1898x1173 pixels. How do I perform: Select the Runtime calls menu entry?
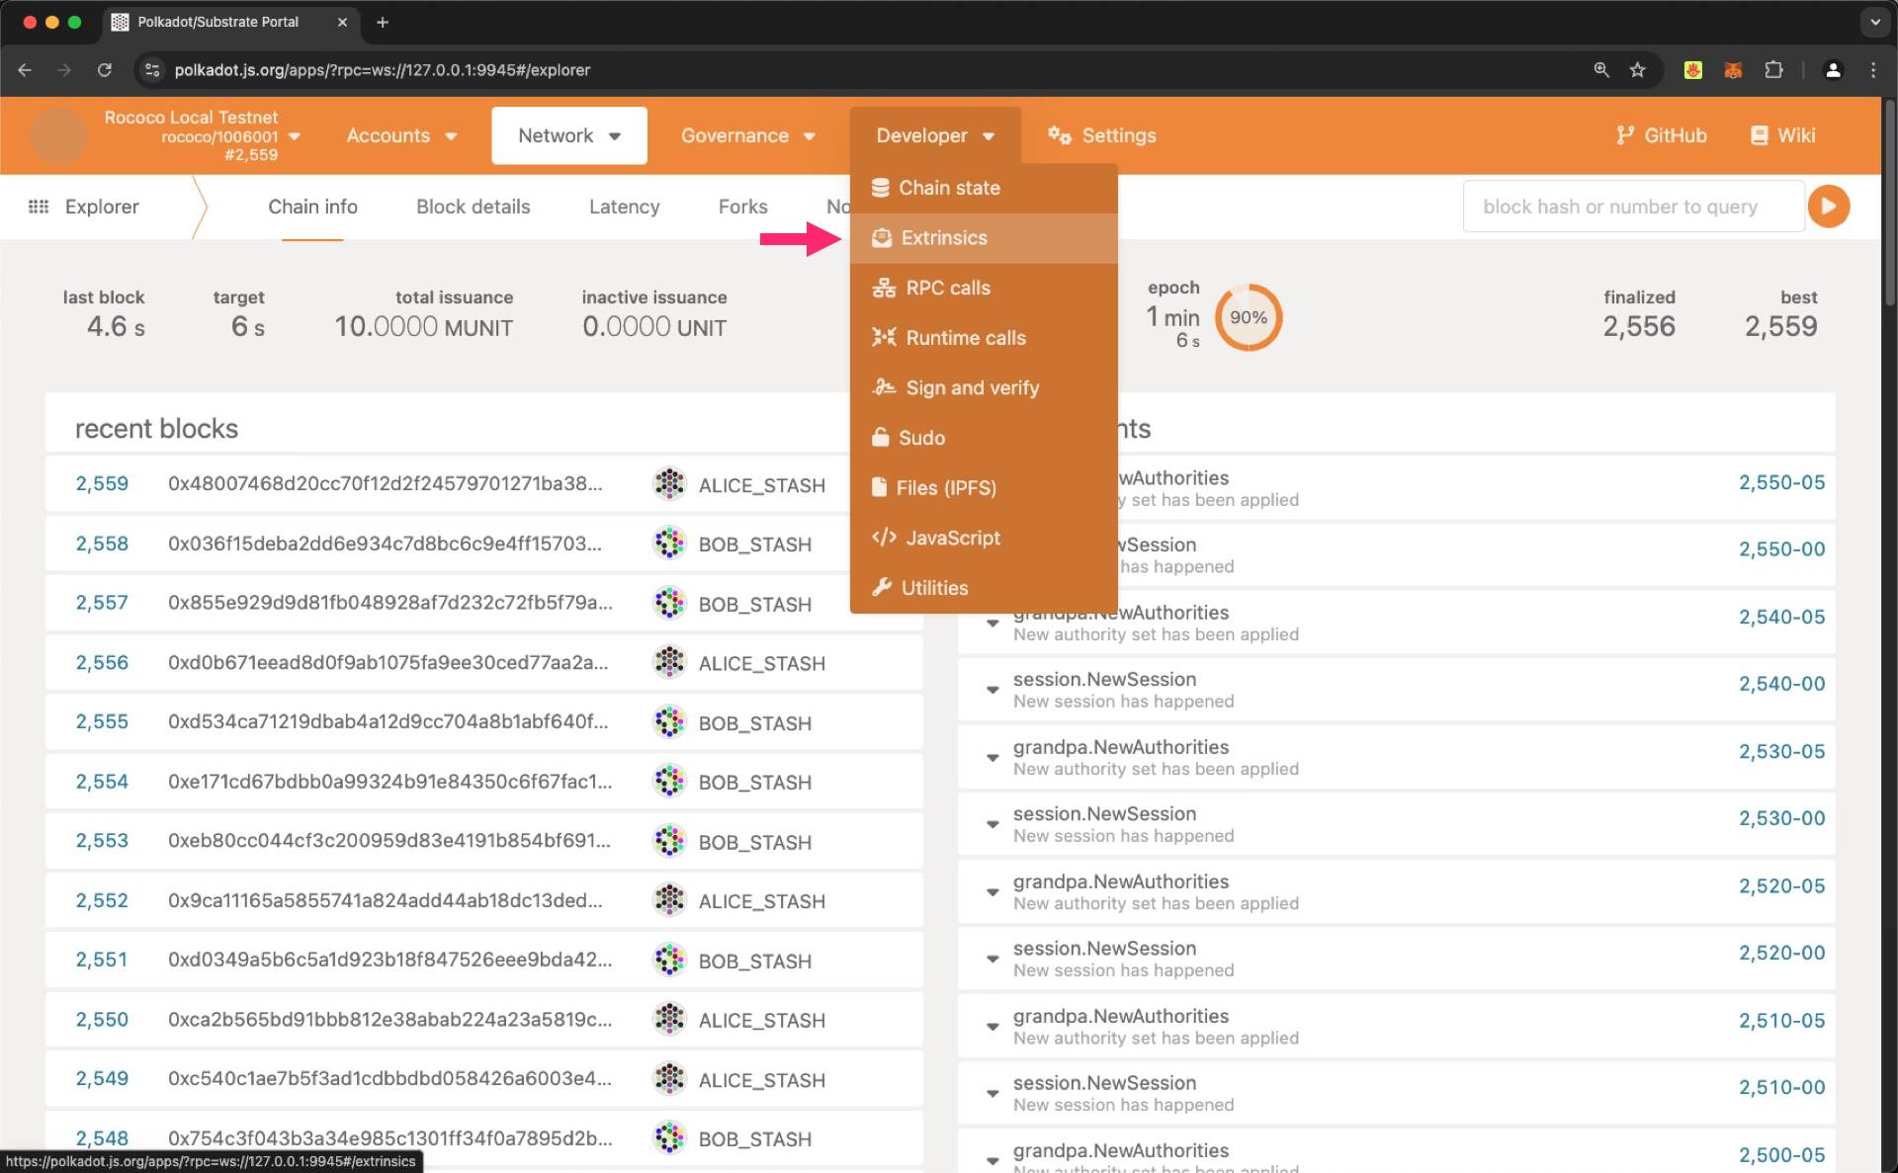[x=965, y=338]
